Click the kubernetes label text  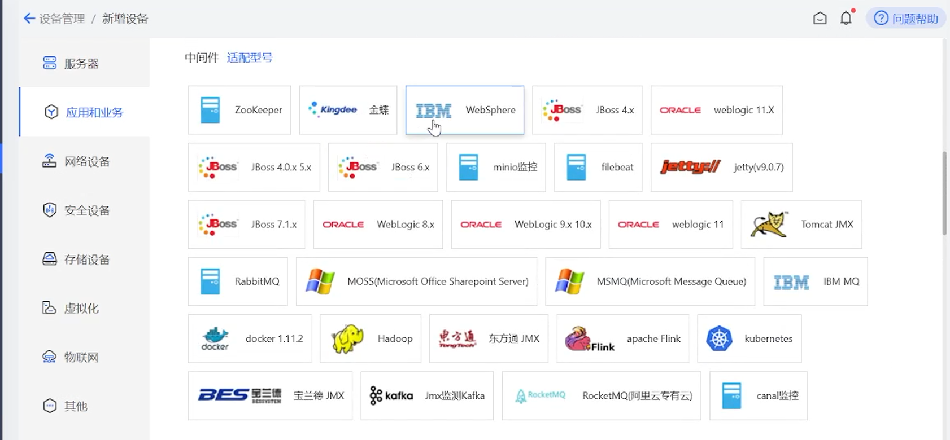coord(768,338)
